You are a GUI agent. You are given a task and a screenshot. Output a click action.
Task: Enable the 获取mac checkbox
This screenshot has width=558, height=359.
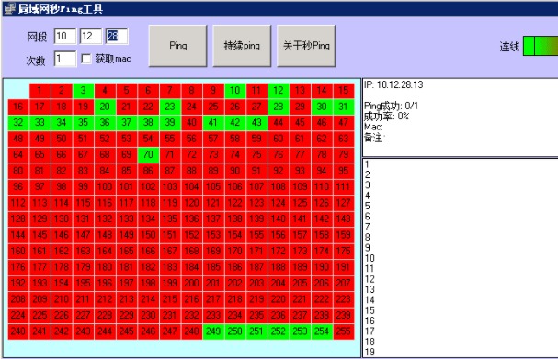(85, 59)
